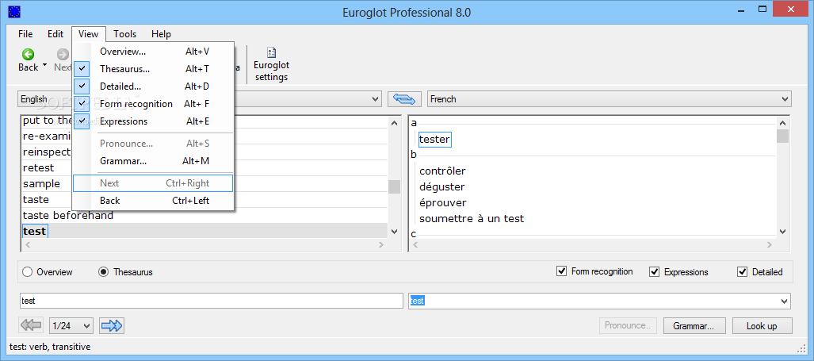Select bold 'test' entry in word list
Image resolution: width=814 pixels, height=361 pixels.
click(x=35, y=231)
